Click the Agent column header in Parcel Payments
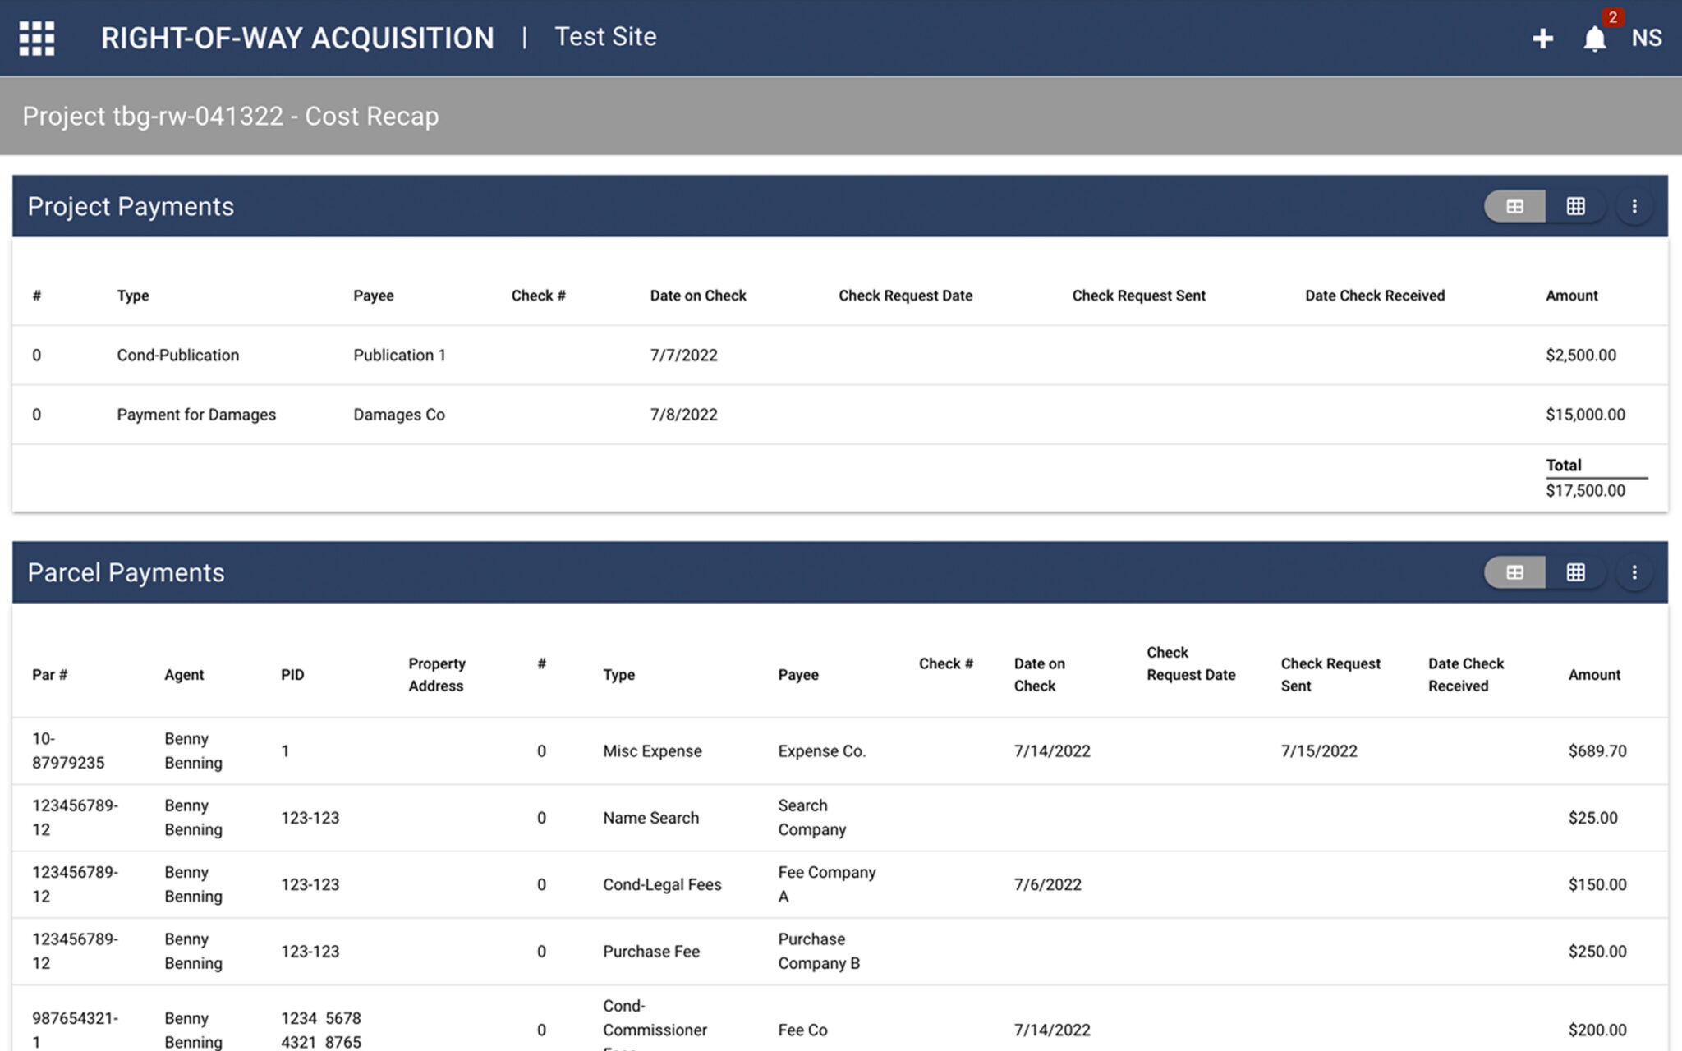 coord(184,675)
